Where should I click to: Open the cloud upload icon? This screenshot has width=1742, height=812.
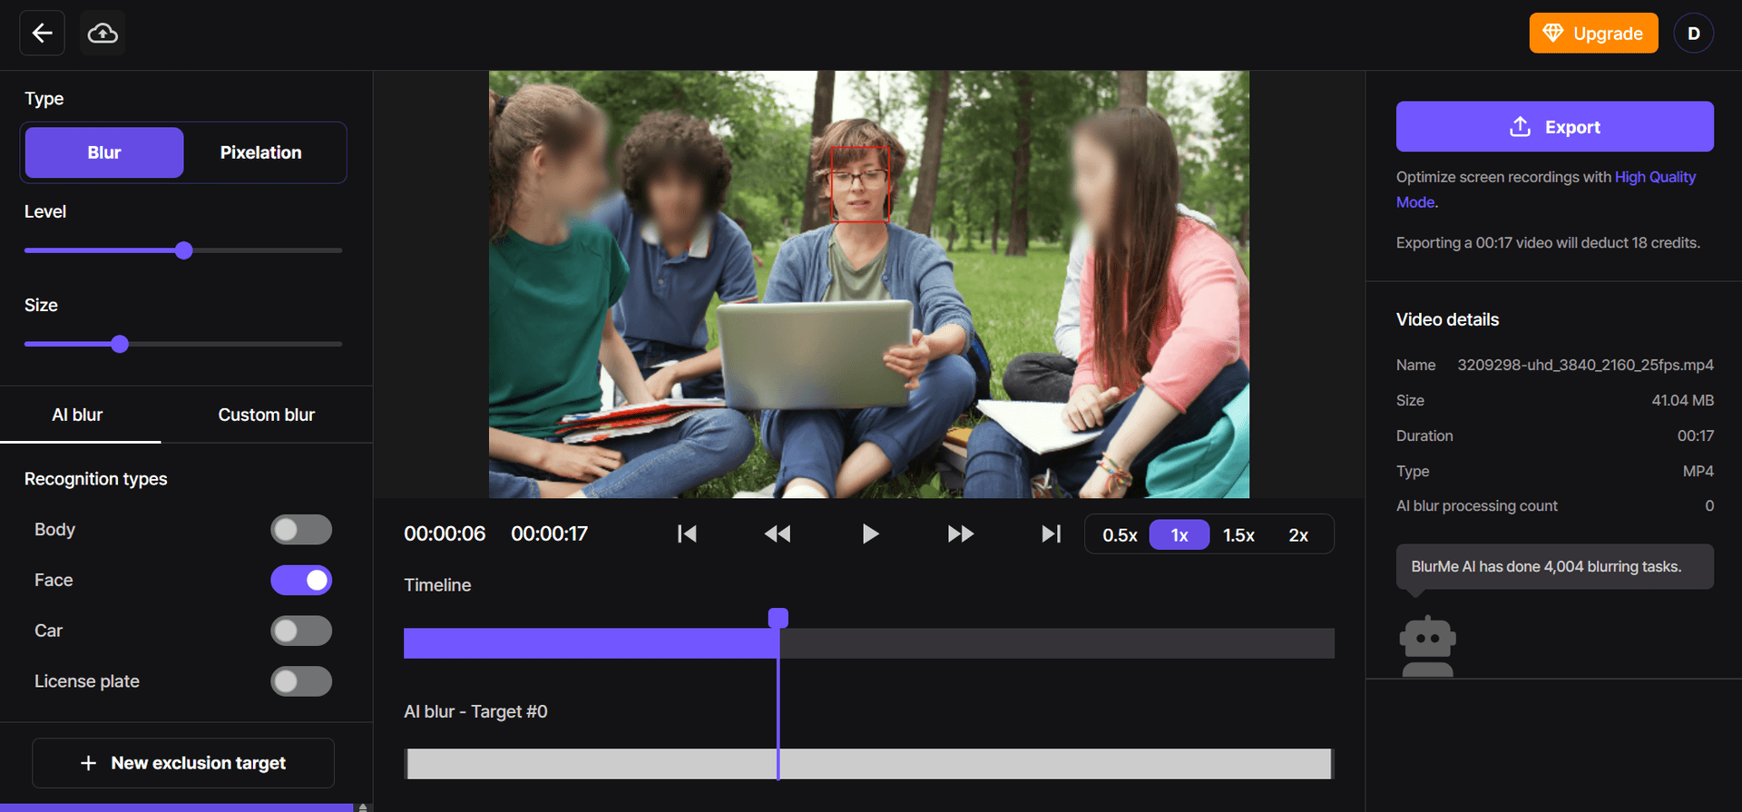[x=103, y=34]
